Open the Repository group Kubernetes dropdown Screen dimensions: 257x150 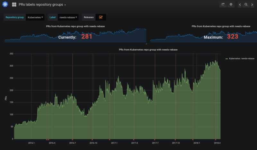click(35, 17)
